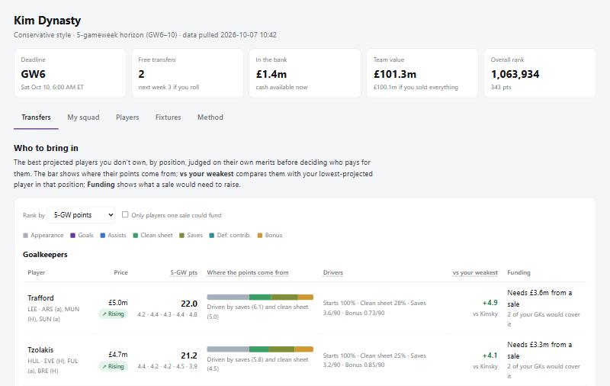This screenshot has height=386, width=610.
Task: Click the purple Goals legend swatch
Action: pos(72,236)
